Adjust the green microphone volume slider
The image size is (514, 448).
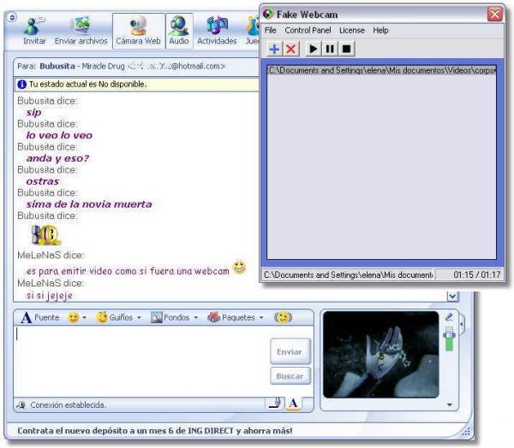[449, 339]
